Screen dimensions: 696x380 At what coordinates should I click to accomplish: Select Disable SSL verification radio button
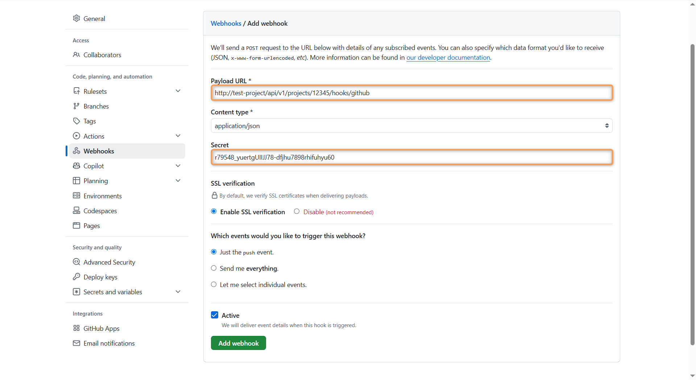[297, 211]
